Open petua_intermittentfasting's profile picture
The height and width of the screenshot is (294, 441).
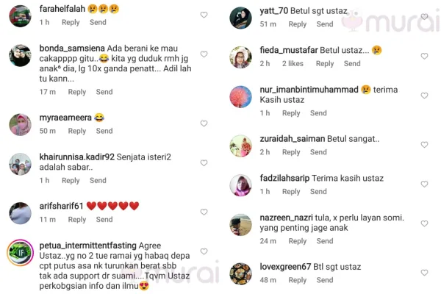[x=21, y=253]
